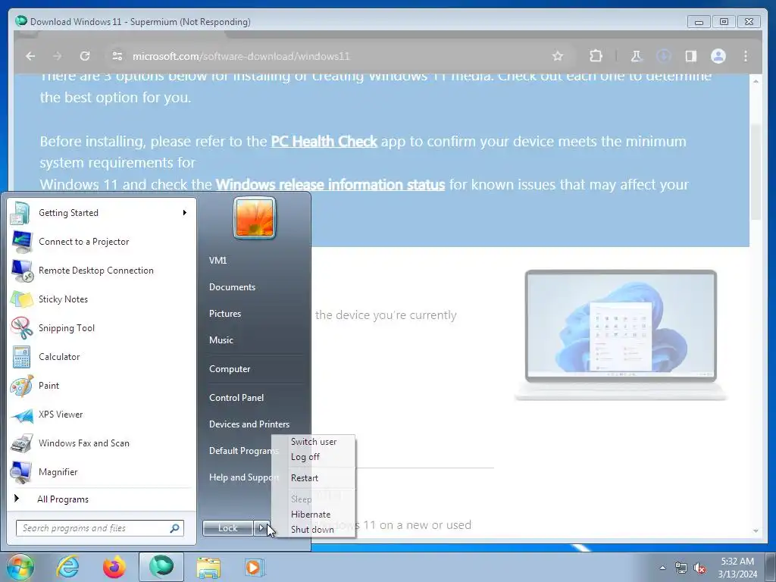Image resolution: width=776 pixels, height=582 pixels.
Task: Open the Snipping Tool
Action: [x=101, y=327]
